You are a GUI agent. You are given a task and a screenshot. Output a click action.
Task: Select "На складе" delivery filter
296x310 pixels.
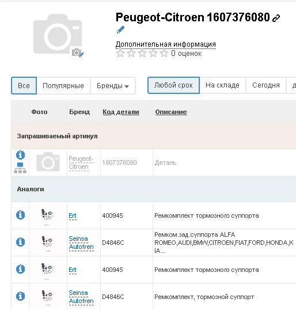(222, 85)
